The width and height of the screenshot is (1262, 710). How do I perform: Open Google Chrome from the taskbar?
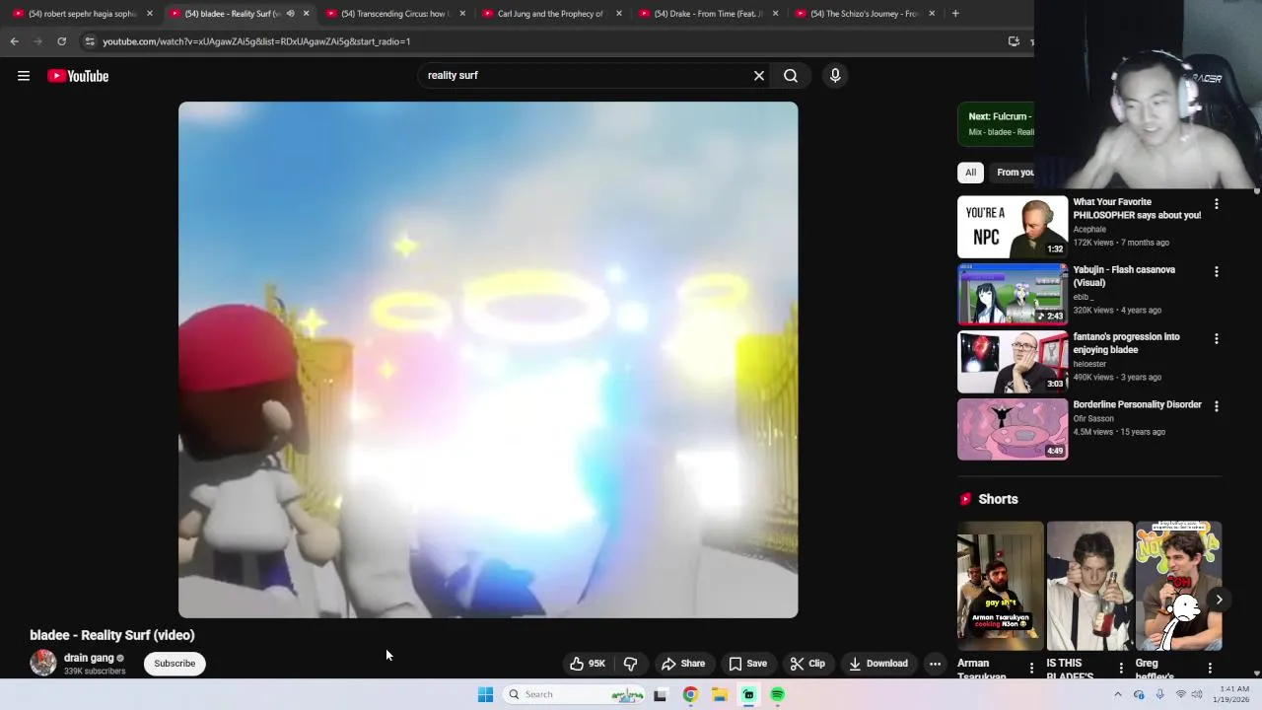[690, 694]
